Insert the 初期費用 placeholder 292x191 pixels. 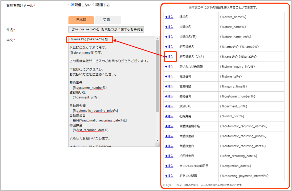click(x=169, y=116)
